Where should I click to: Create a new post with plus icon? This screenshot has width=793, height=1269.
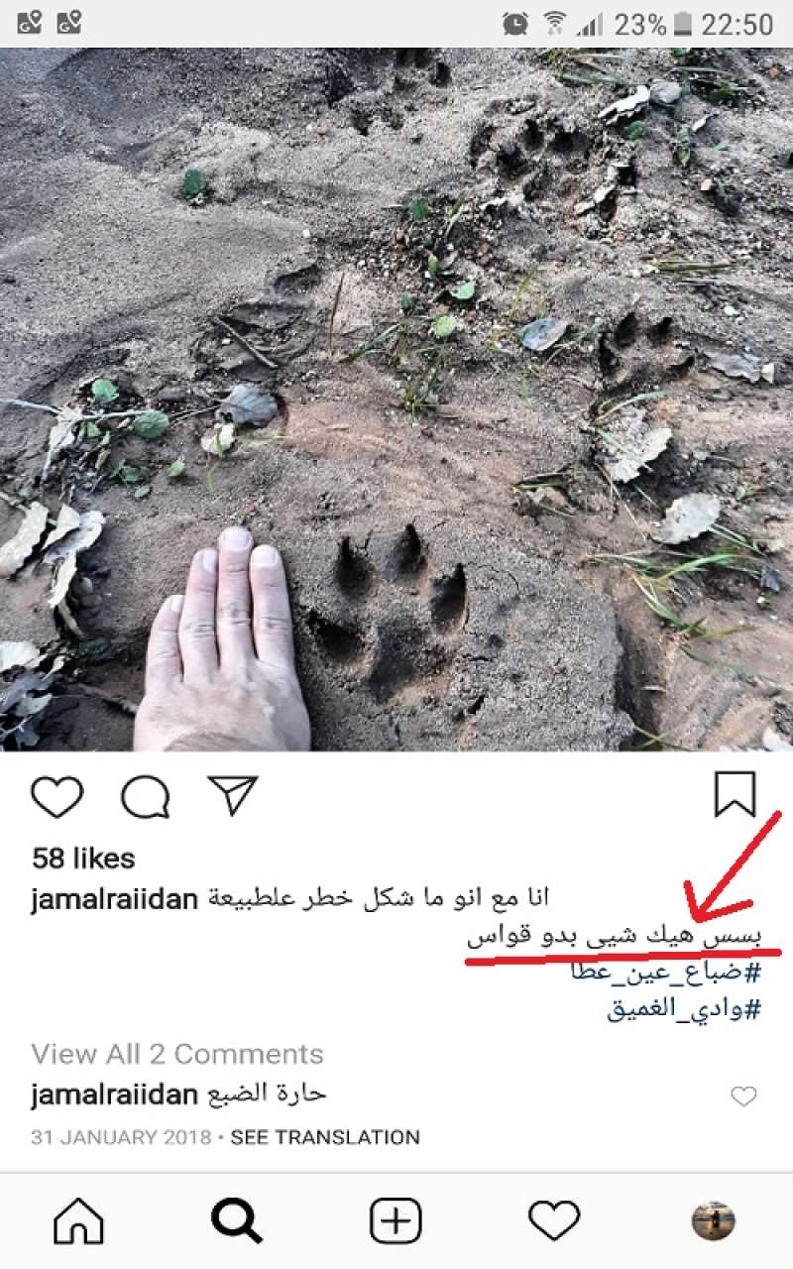(x=396, y=1221)
